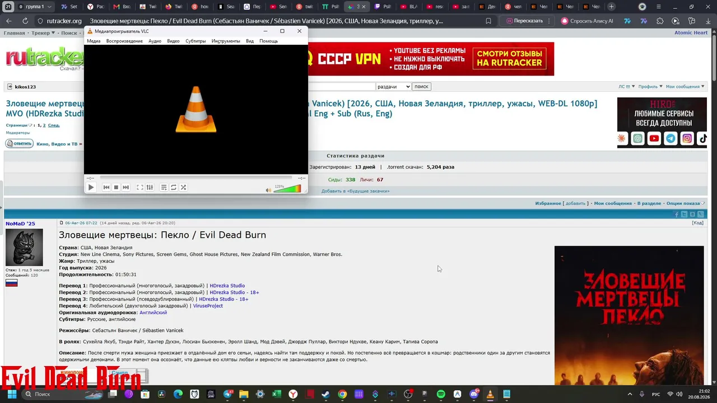Open the Профиль dropdown menu
The image size is (717, 403).
coord(650,87)
